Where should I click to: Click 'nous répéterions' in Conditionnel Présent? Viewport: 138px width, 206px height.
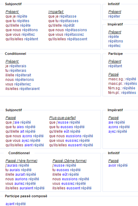click(x=20, y=80)
